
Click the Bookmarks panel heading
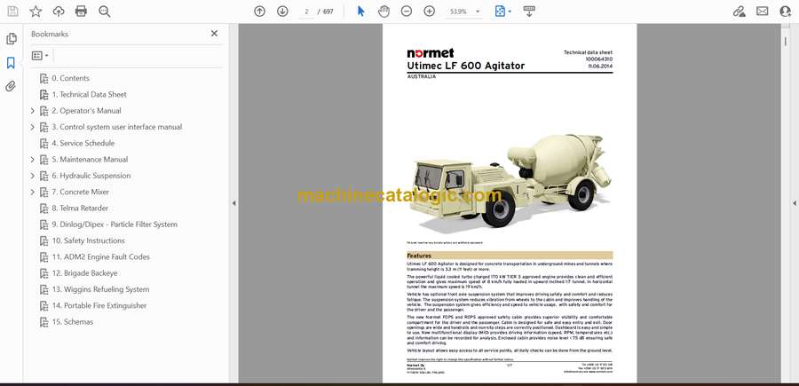coord(50,34)
